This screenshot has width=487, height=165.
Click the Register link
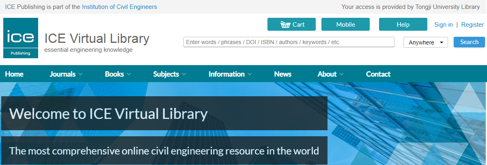(x=472, y=25)
